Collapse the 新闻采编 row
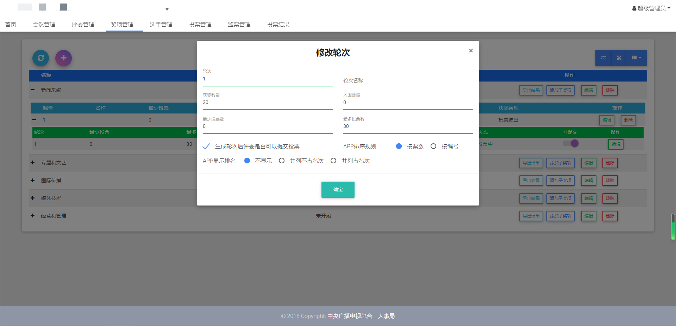The height and width of the screenshot is (326, 676). point(32,90)
